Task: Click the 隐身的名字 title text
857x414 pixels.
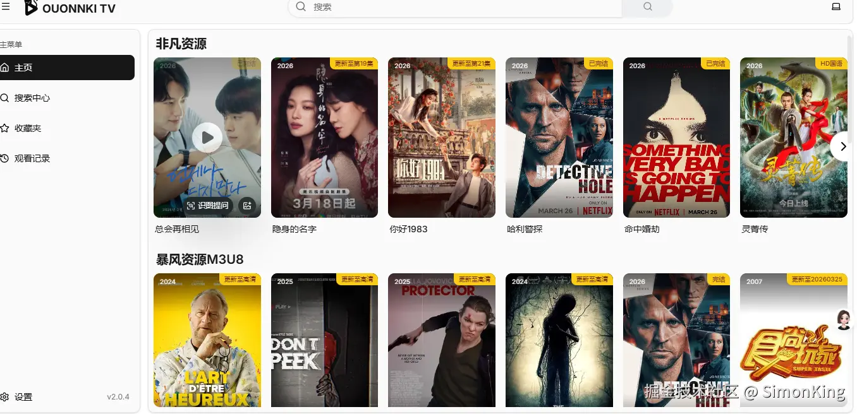Action: [295, 229]
